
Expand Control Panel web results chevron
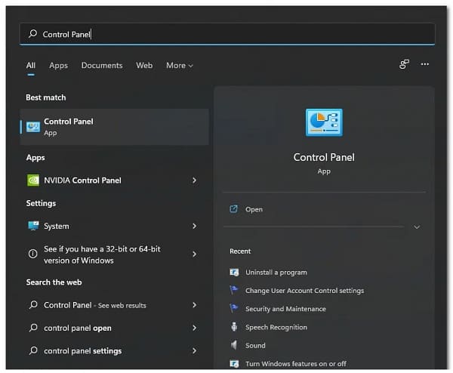195,305
